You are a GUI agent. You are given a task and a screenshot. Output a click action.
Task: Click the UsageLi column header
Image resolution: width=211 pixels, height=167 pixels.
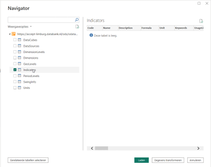[x=198, y=28]
